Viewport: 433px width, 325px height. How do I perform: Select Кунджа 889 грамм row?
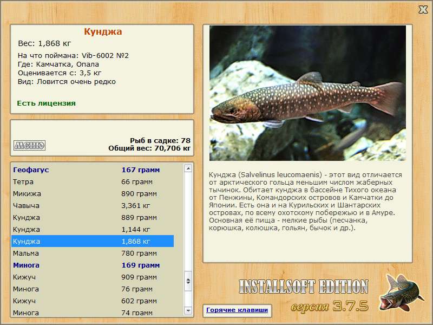click(x=93, y=218)
